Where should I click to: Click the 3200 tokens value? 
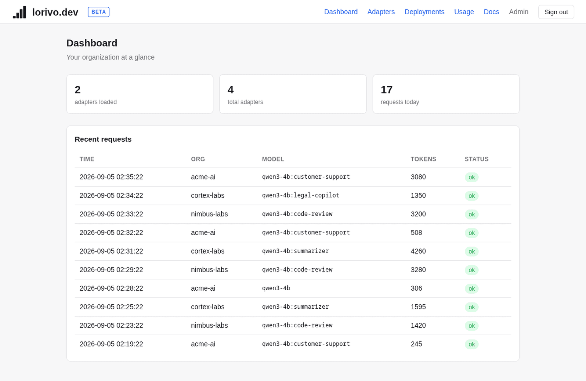coord(418,214)
